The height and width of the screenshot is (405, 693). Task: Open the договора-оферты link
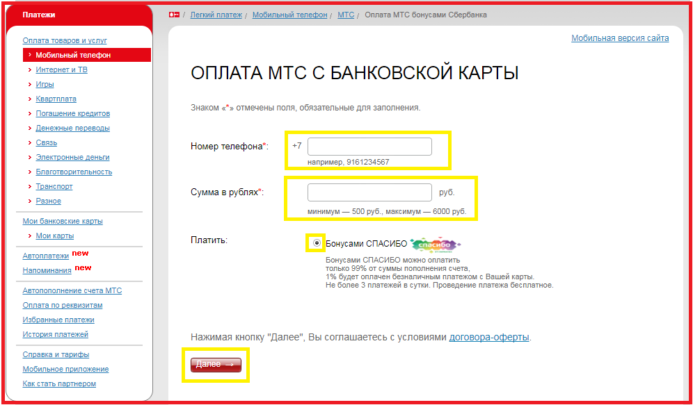pyautogui.click(x=489, y=338)
